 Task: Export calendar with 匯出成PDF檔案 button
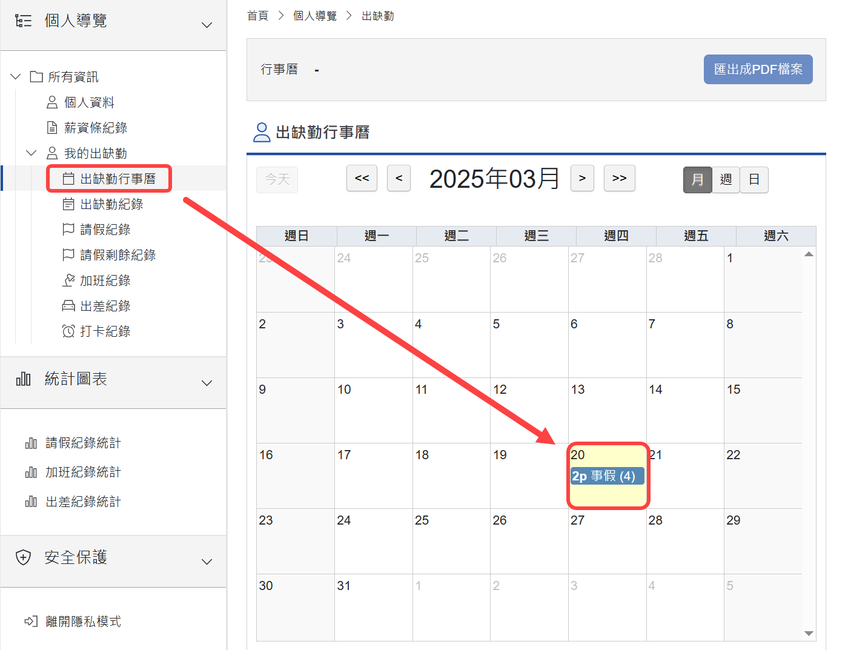pyautogui.click(x=758, y=70)
